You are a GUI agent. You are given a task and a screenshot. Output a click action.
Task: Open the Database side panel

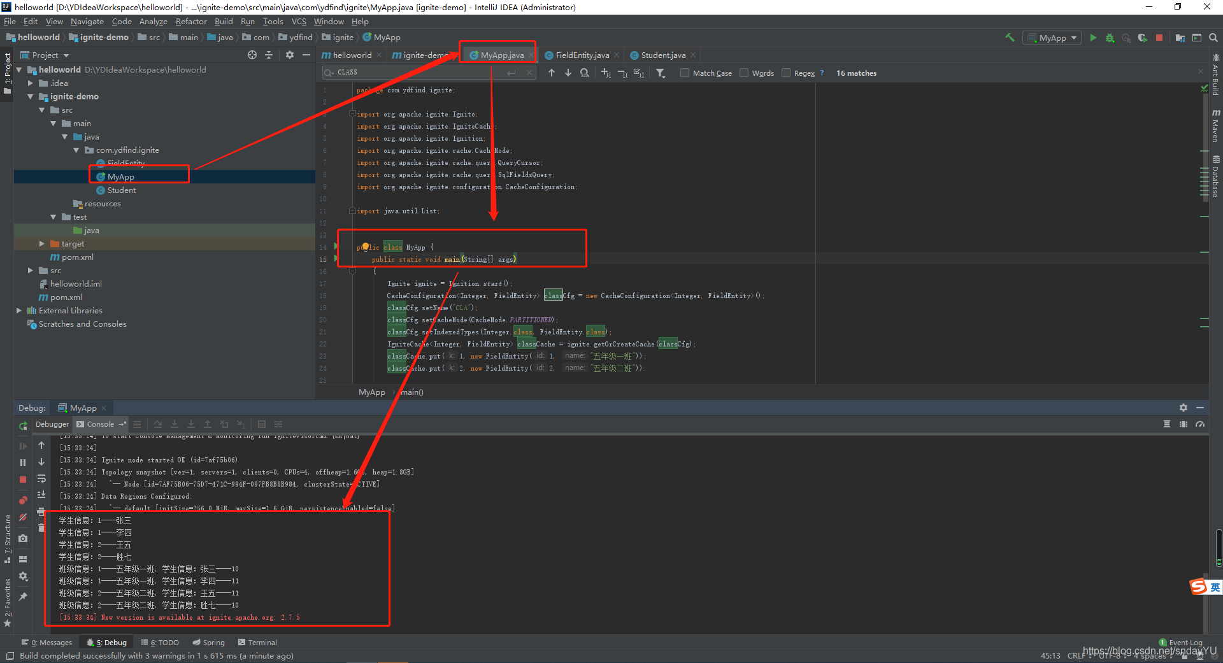pyautogui.click(x=1215, y=176)
